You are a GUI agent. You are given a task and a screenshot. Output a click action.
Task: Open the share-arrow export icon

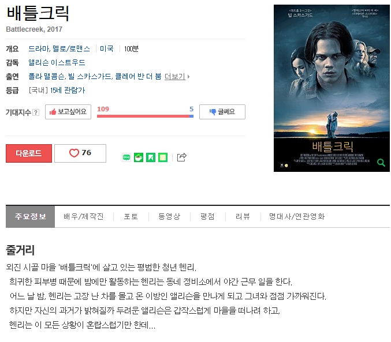(182, 157)
